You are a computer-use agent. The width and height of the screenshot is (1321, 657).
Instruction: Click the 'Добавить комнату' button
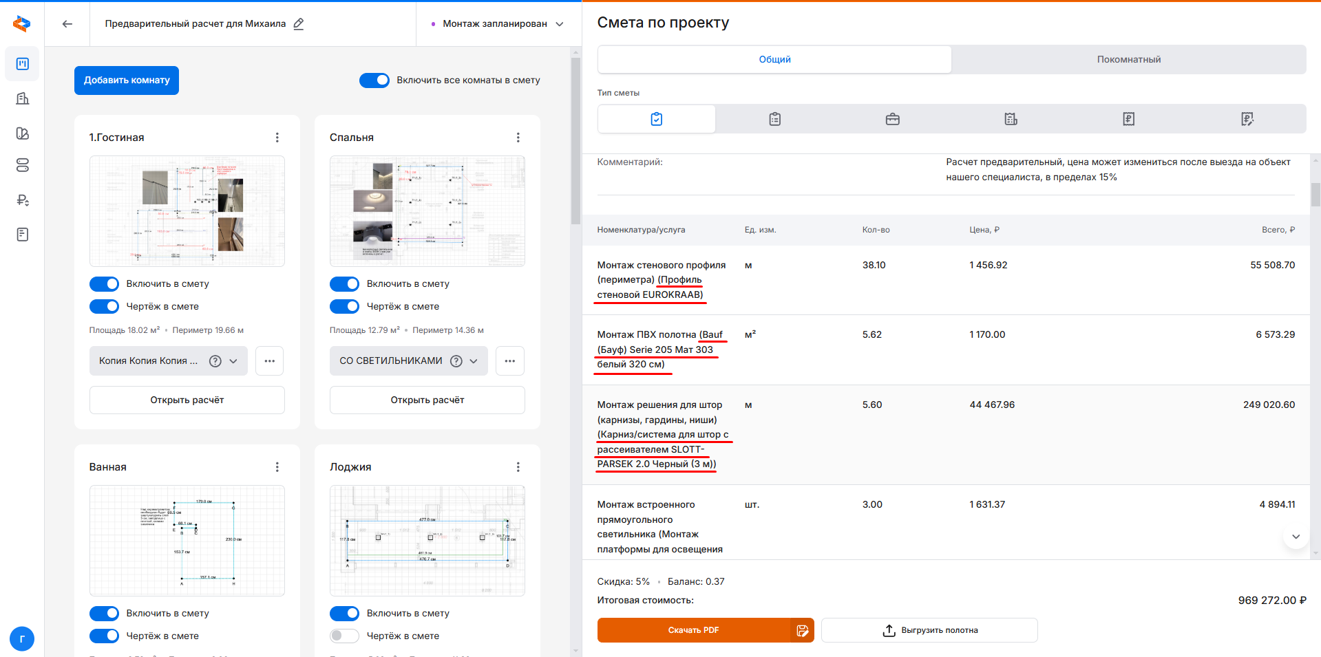click(127, 80)
